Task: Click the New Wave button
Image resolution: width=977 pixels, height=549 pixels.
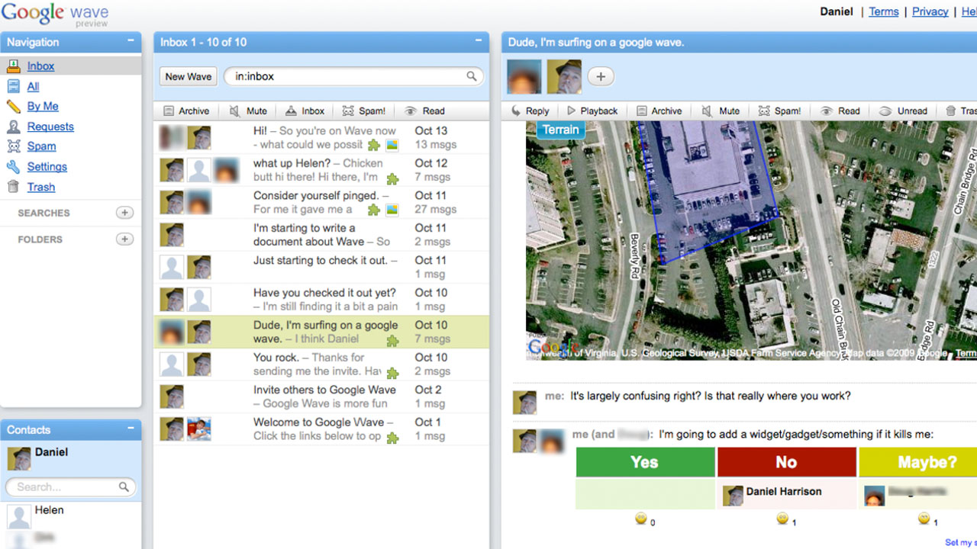Action: pos(189,76)
